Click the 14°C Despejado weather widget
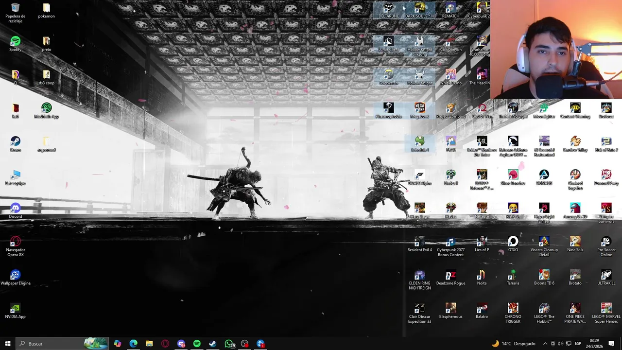 513,344
